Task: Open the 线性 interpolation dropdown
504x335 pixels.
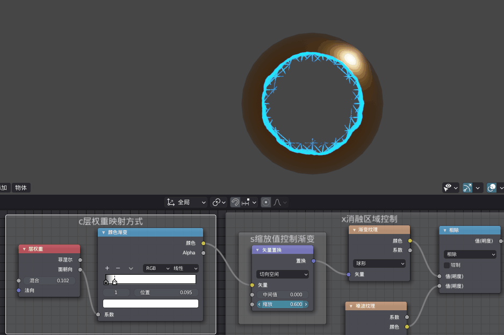Action: 185,268
